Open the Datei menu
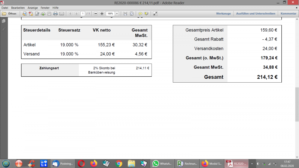 [5, 8]
